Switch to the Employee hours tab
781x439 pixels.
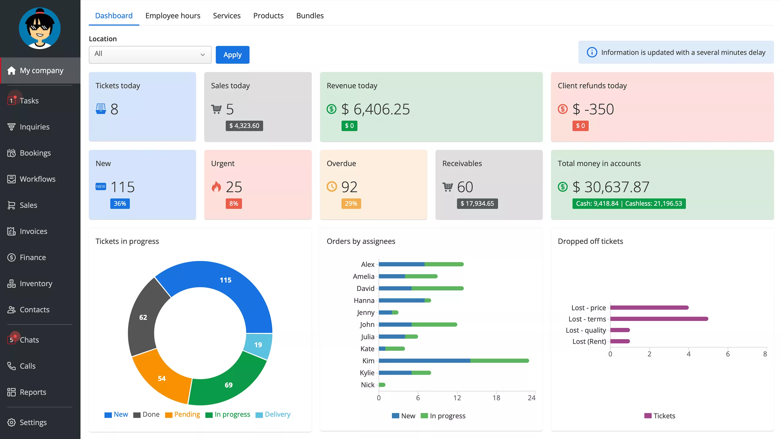(x=173, y=16)
